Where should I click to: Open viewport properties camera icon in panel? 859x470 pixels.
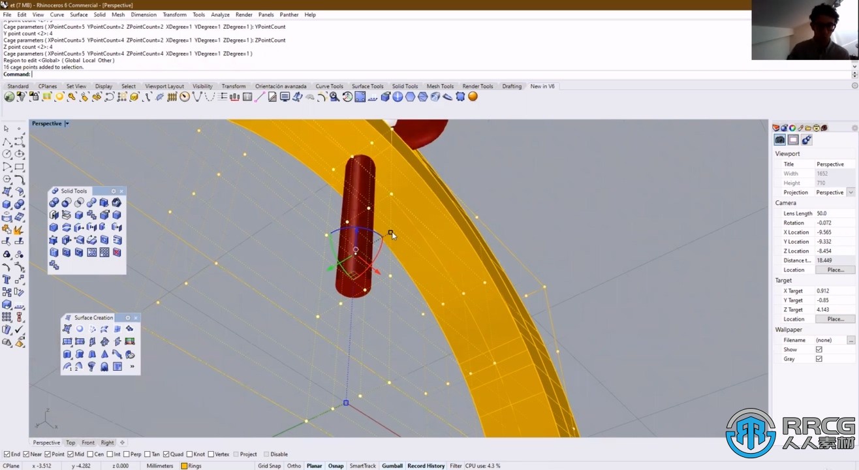(x=779, y=140)
